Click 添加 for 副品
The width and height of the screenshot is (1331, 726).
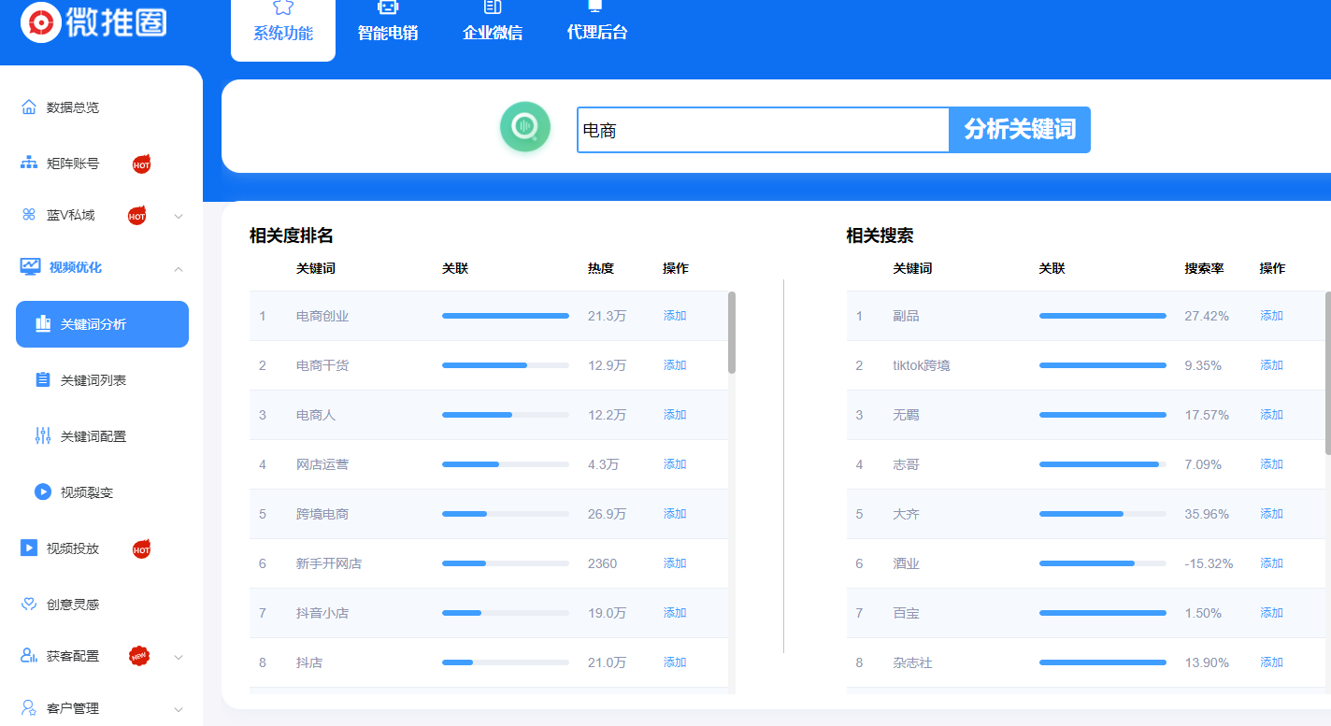pos(1271,316)
